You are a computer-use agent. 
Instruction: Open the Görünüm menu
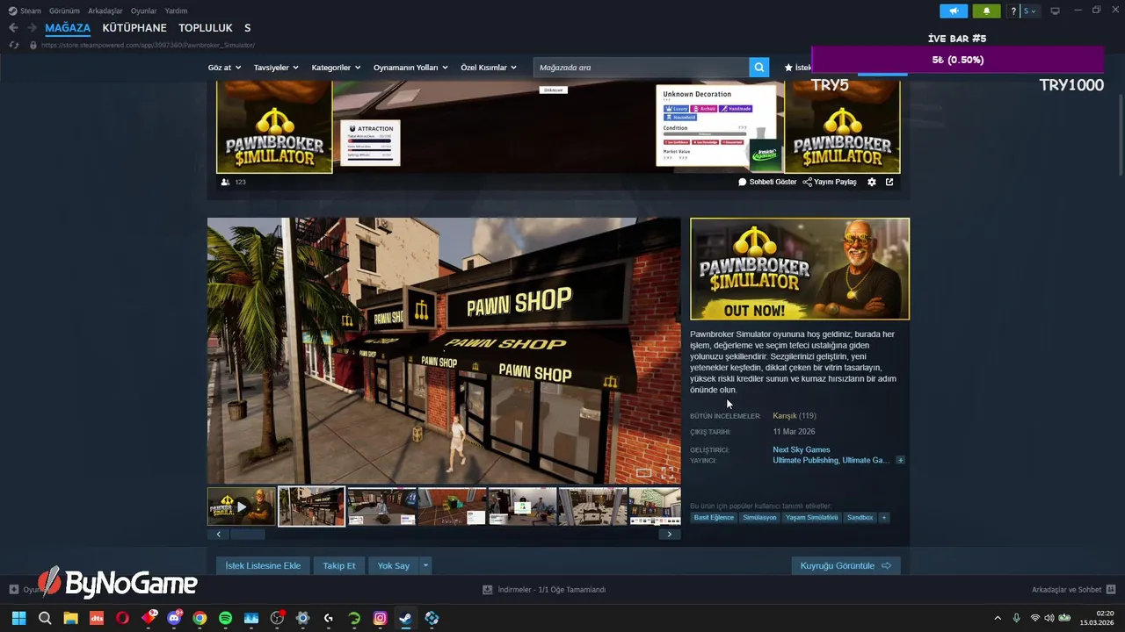(64, 11)
